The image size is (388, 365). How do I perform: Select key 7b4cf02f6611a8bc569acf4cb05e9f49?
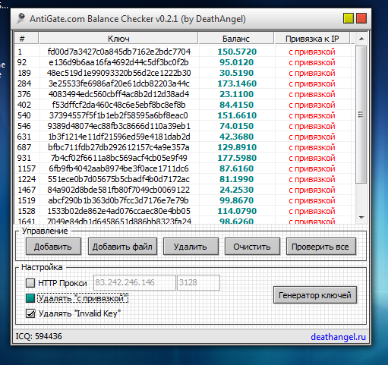tap(118, 158)
